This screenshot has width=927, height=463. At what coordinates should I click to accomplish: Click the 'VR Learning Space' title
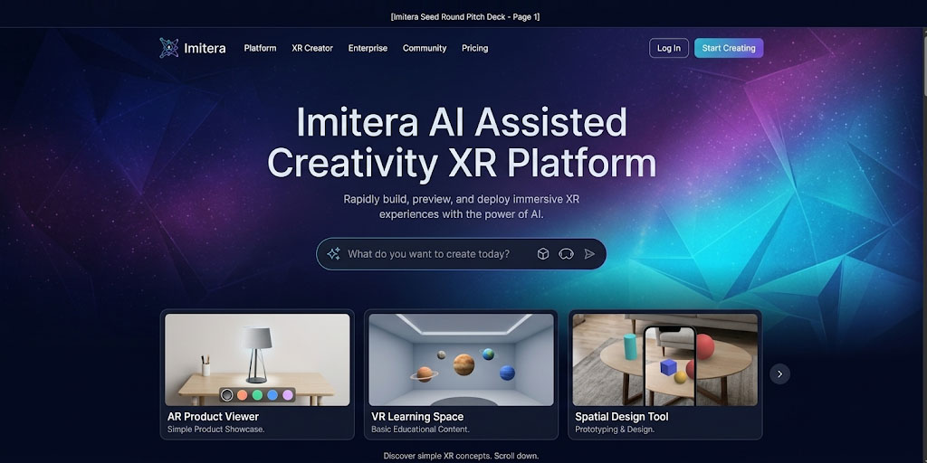pos(417,417)
